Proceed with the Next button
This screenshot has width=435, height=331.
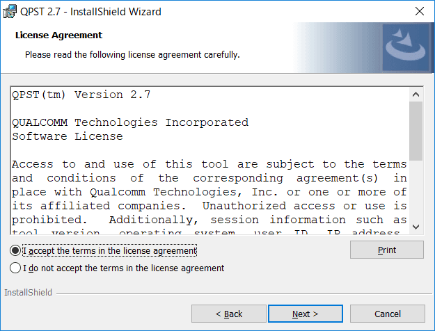[305, 314]
